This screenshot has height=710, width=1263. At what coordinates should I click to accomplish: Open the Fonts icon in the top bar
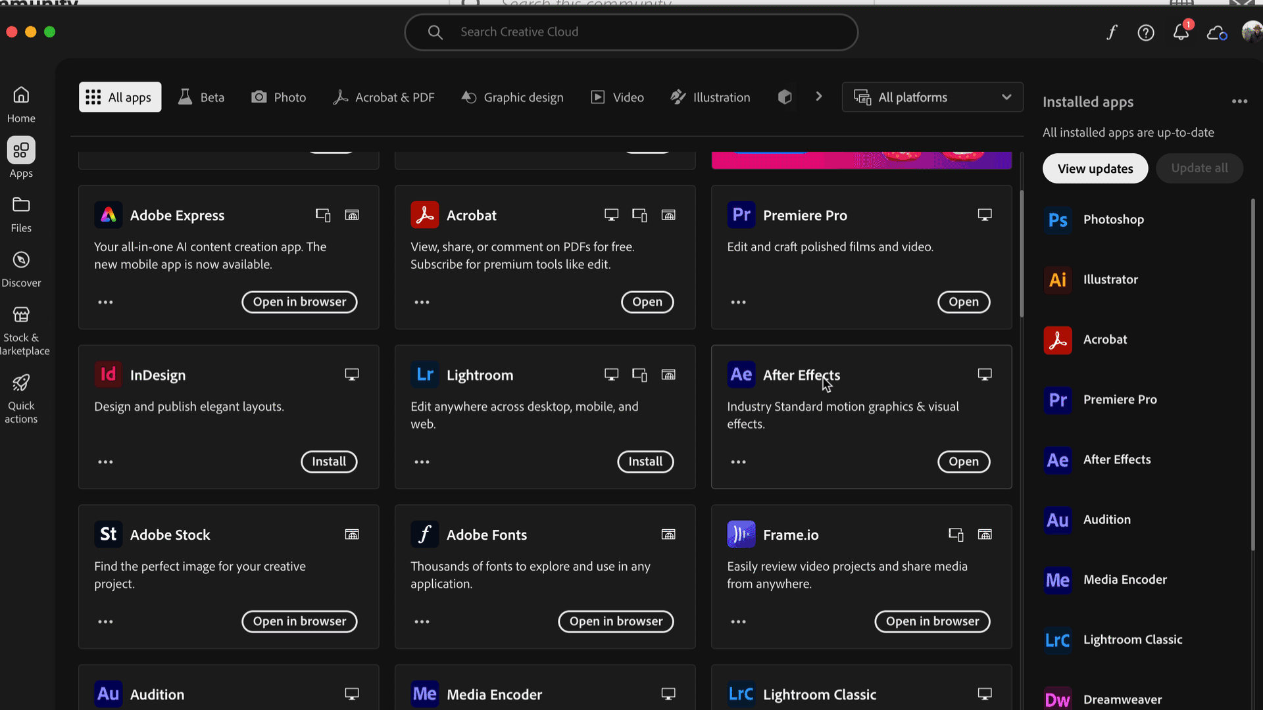1112,32
